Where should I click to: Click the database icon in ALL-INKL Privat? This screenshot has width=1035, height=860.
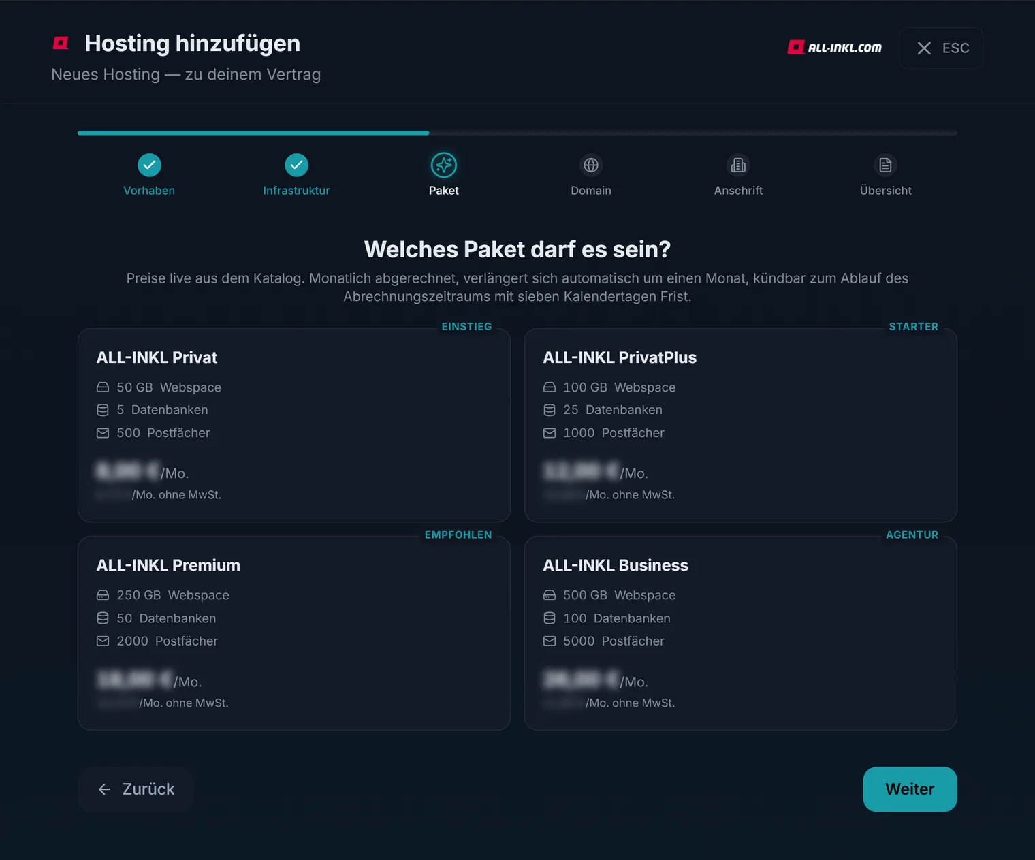tap(103, 410)
